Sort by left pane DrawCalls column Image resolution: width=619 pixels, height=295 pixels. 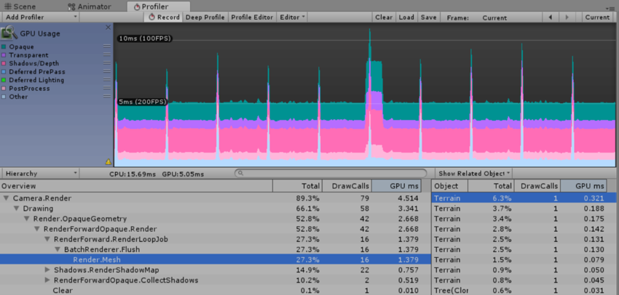click(x=347, y=186)
